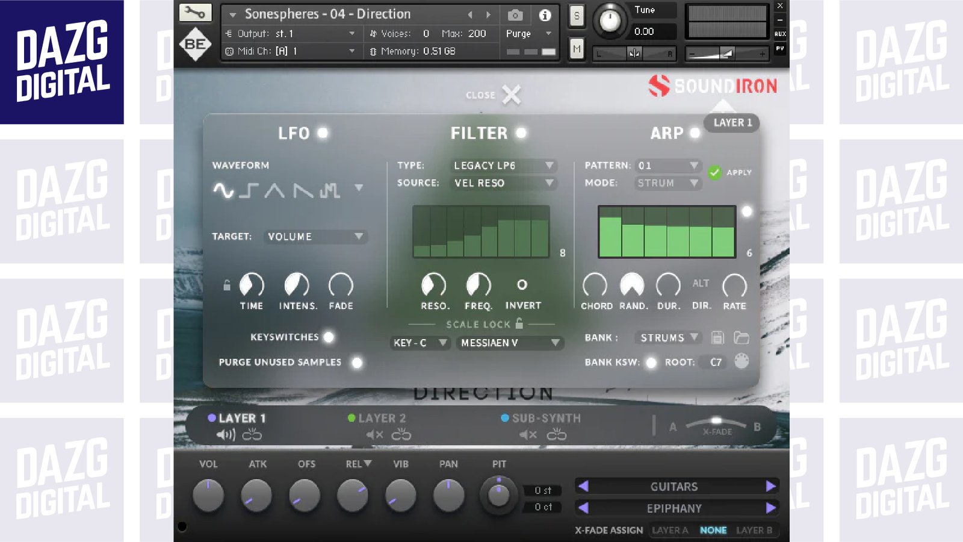This screenshot has height=542, width=963.
Task: Click Layer 1 link chain icon
Action: pyautogui.click(x=252, y=434)
